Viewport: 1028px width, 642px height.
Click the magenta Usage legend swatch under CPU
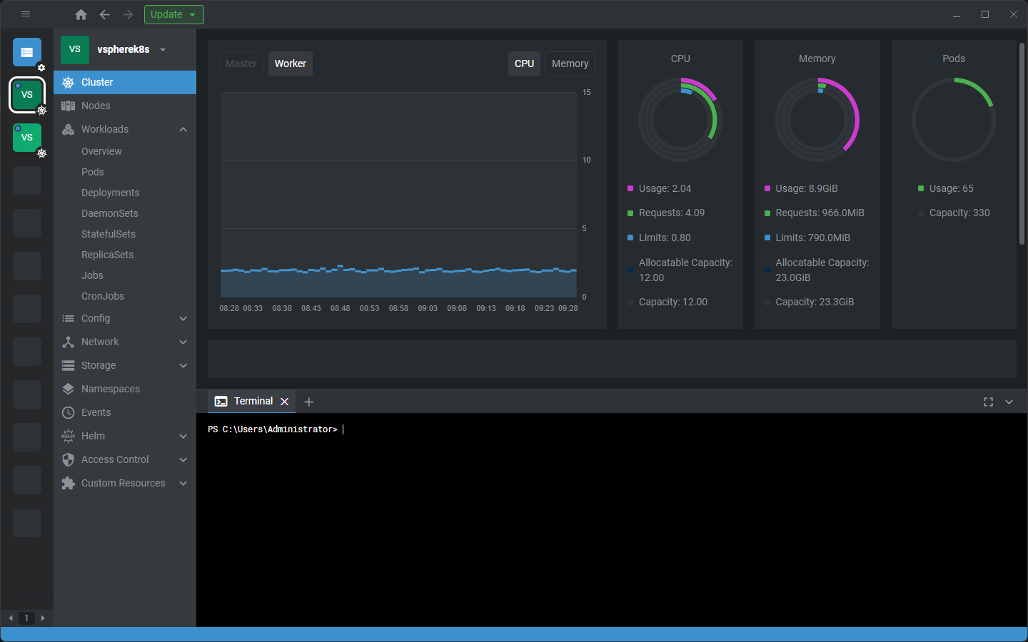(x=630, y=188)
